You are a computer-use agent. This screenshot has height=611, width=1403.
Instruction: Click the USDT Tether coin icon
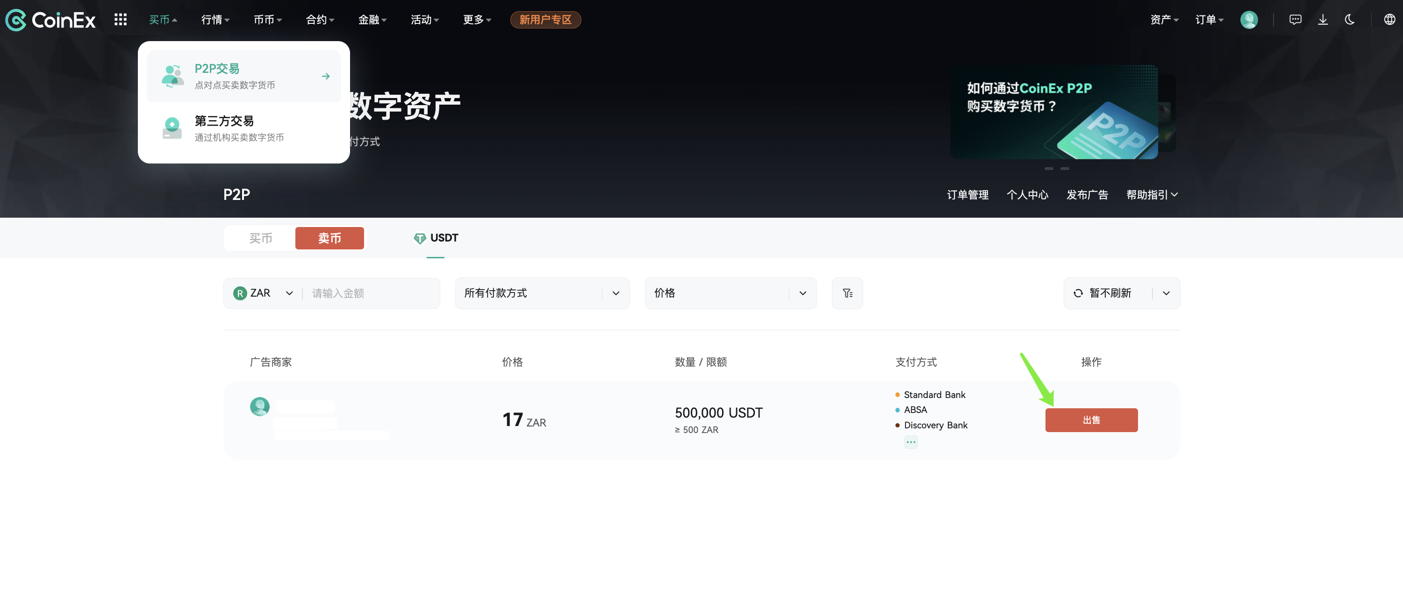419,238
